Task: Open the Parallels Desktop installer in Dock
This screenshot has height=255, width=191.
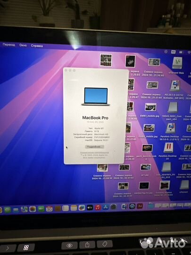Action: pos(125,206)
